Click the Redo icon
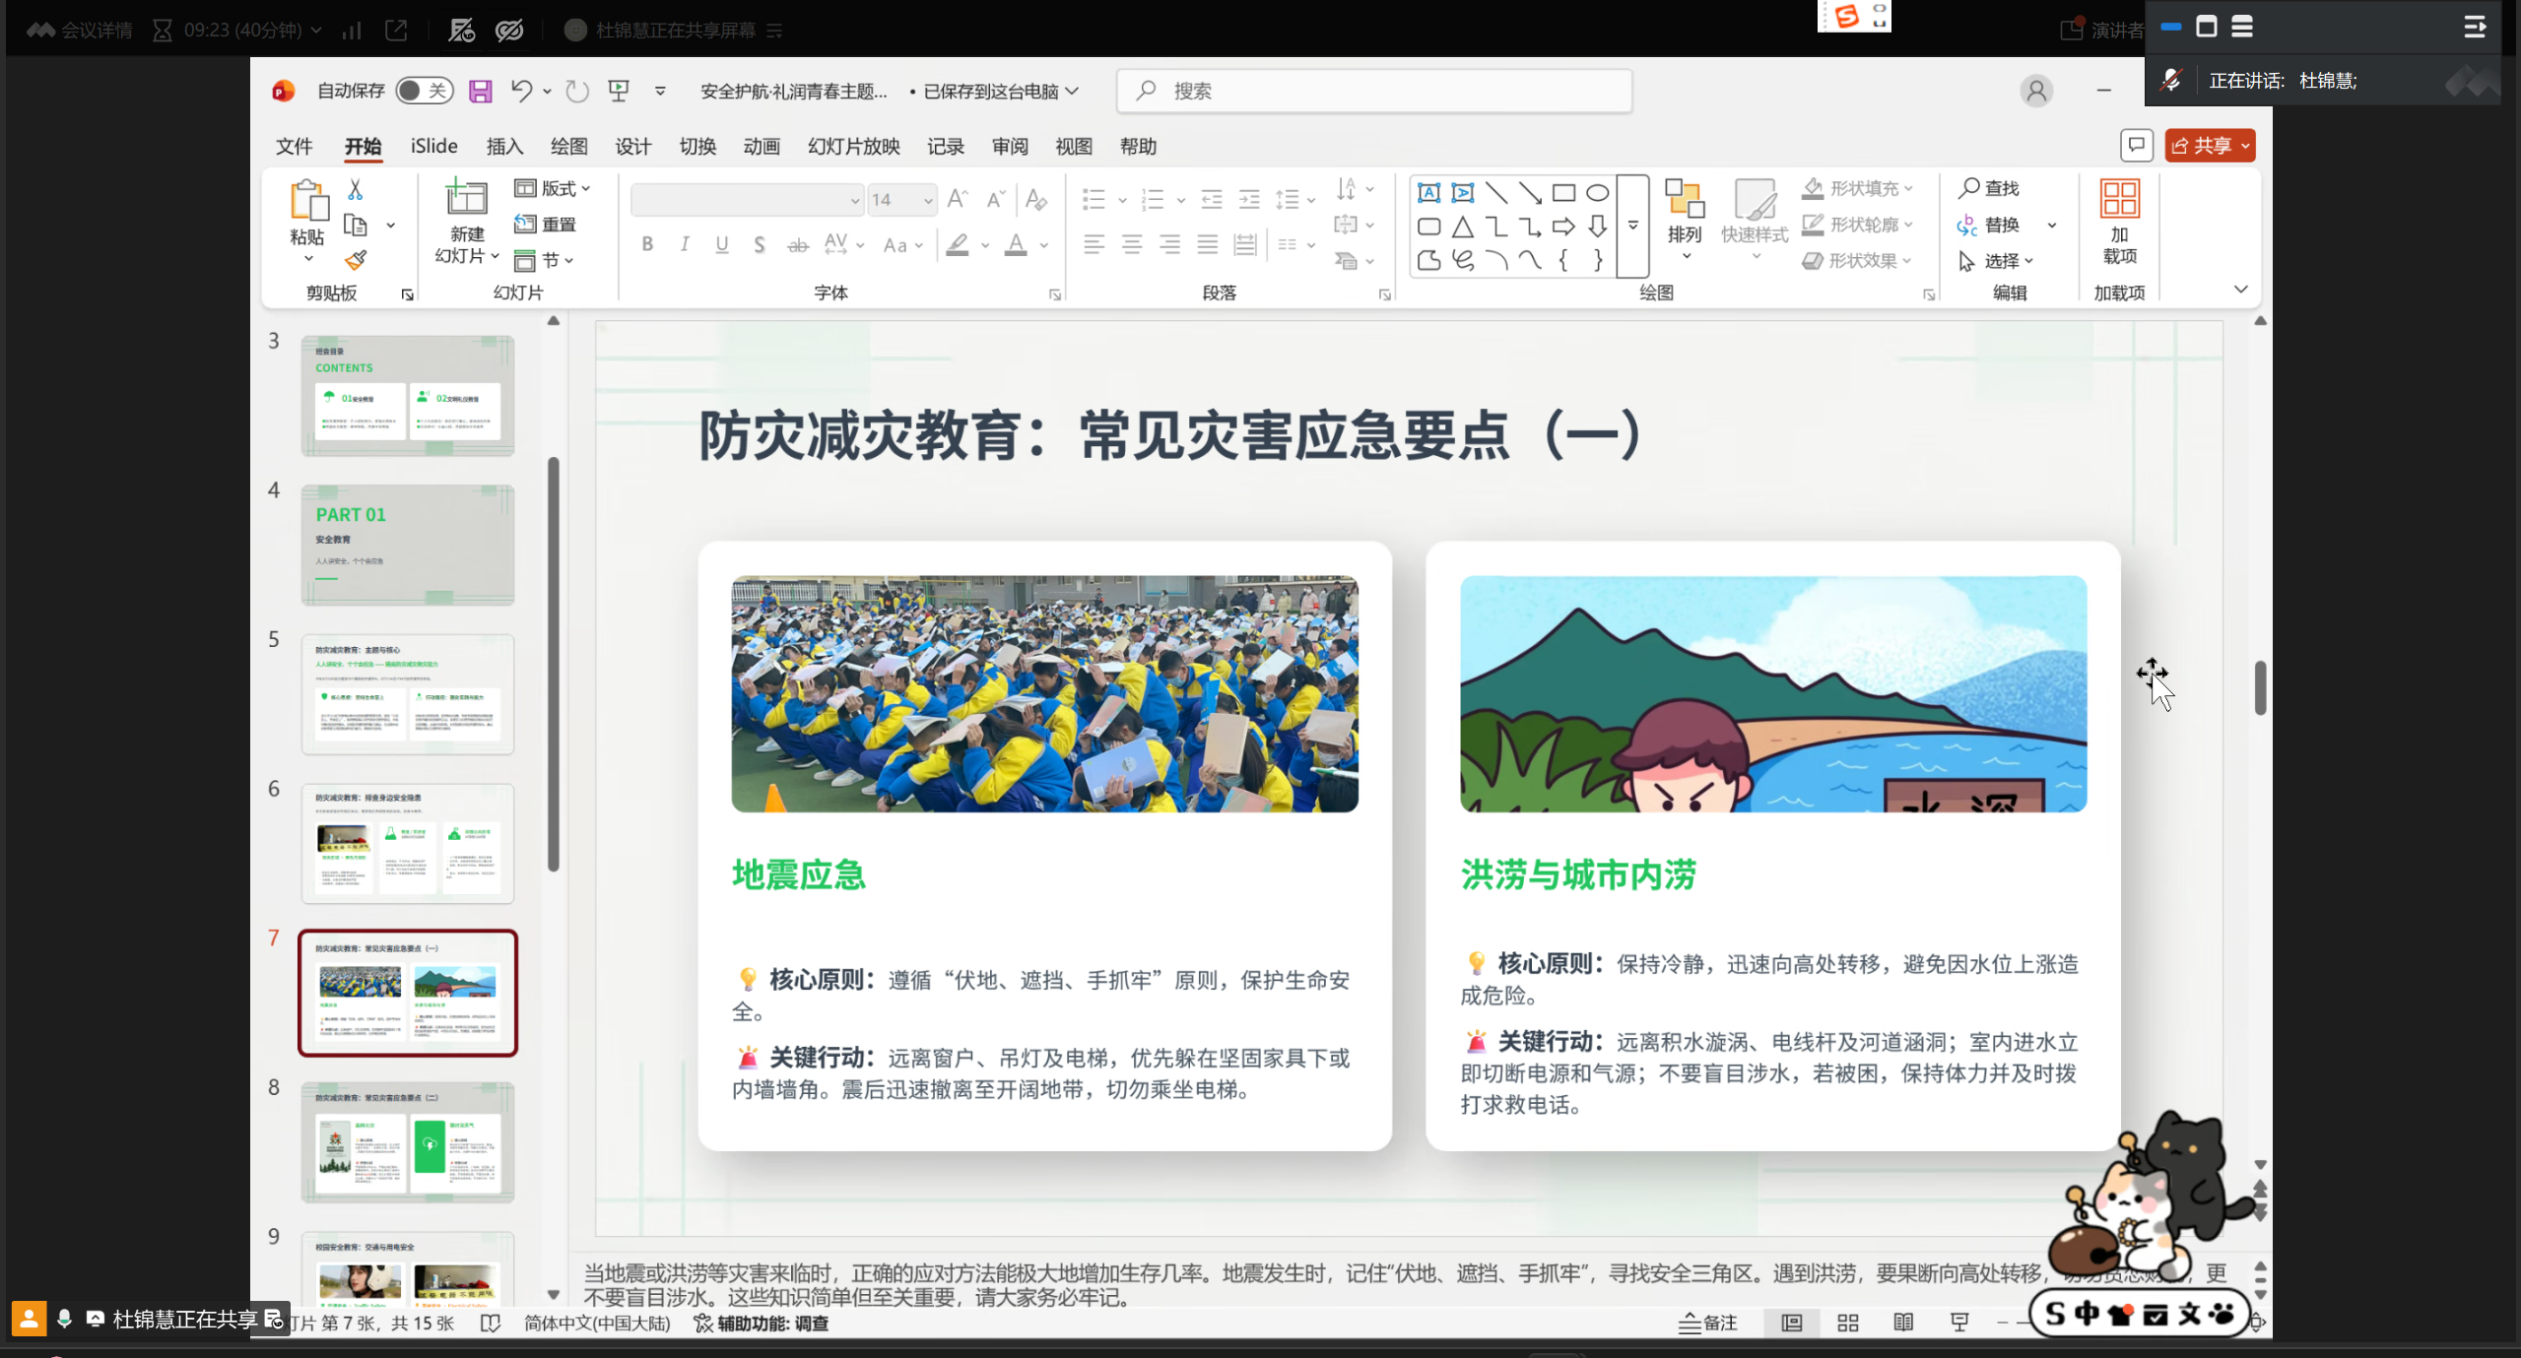 [577, 92]
